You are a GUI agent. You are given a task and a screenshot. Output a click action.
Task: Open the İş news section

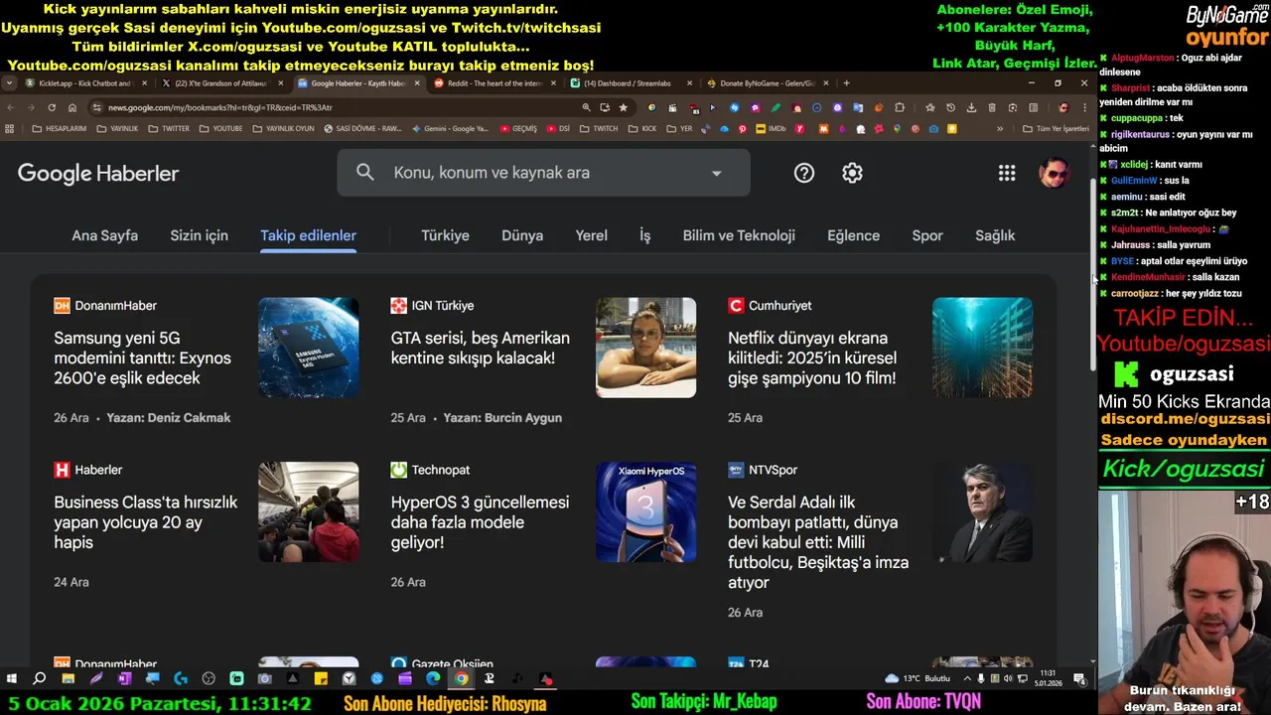(644, 235)
